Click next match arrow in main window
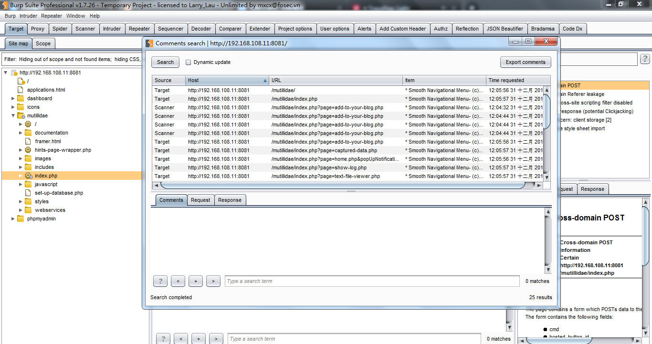The image size is (652, 344). (216, 339)
